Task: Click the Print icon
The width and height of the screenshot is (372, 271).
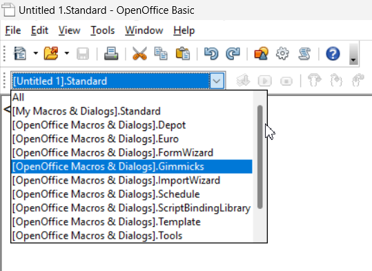Action: [x=111, y=53]
